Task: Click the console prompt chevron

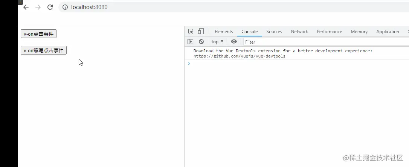Action: pos(189,64)
